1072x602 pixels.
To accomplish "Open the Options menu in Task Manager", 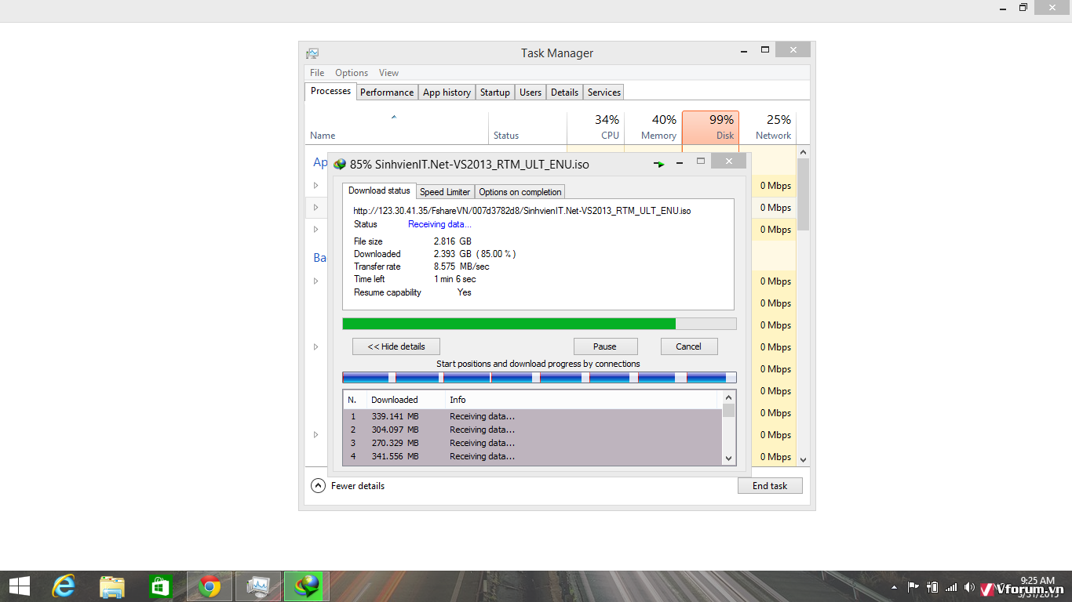I will (x=352, y=73).
